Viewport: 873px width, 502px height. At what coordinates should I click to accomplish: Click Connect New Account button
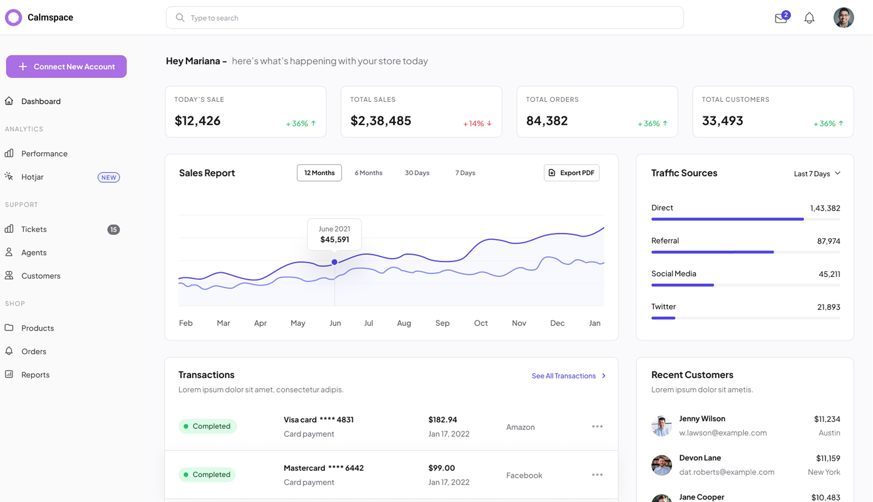click(66, 67)
